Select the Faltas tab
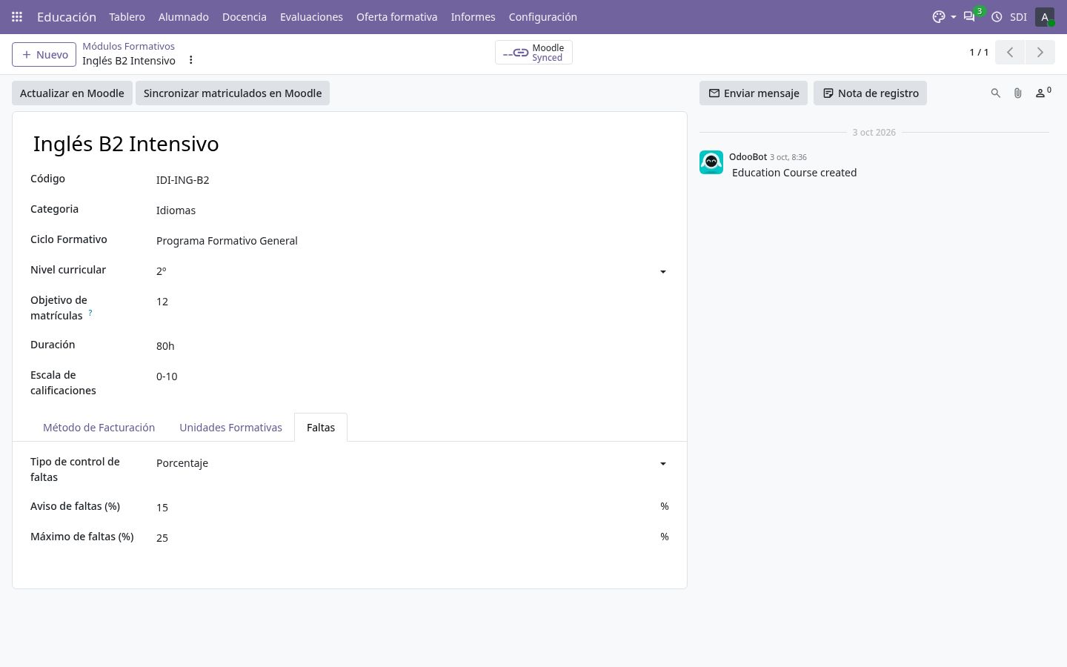The width and height of the screenshot is (1067, 667). 321,428
